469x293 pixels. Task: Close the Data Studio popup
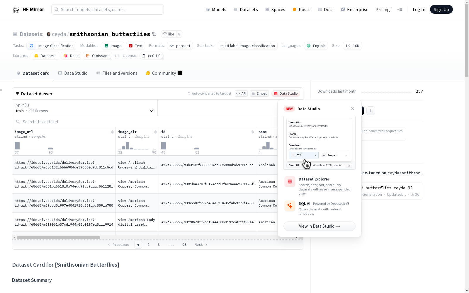click(x=353, y=109)
